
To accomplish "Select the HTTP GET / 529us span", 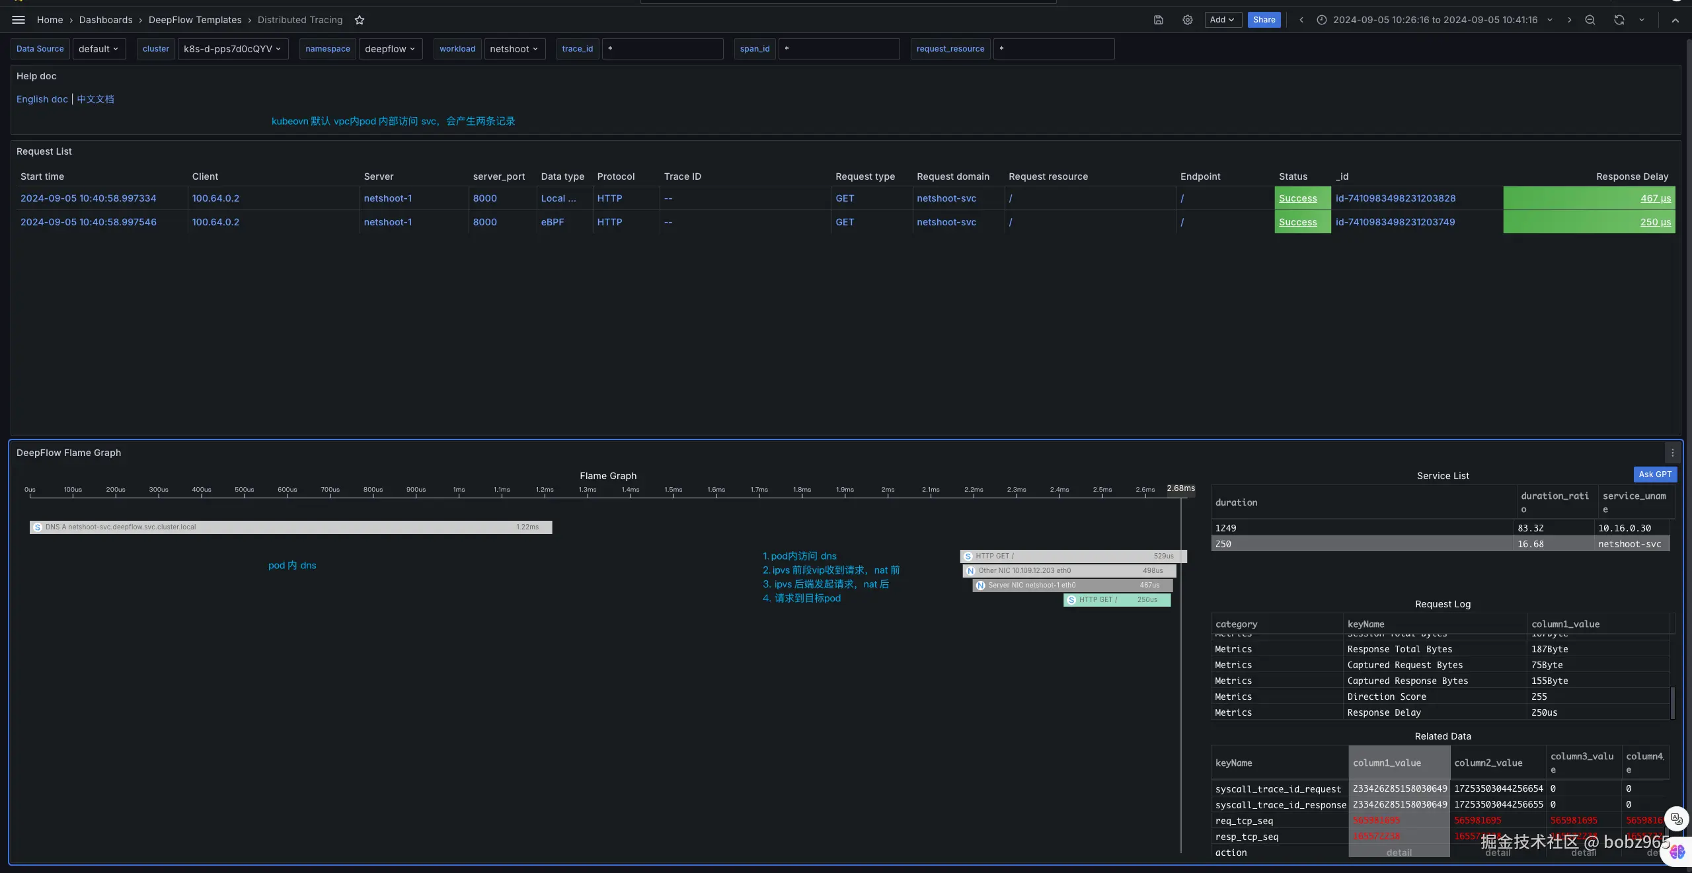I will (x=1073, y=556).
